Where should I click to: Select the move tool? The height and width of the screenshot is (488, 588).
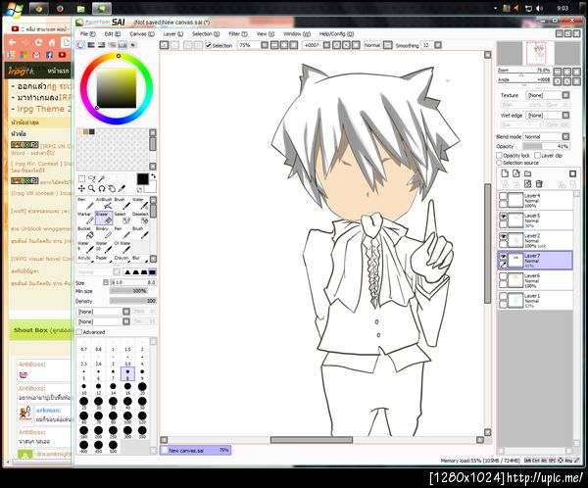81,188
